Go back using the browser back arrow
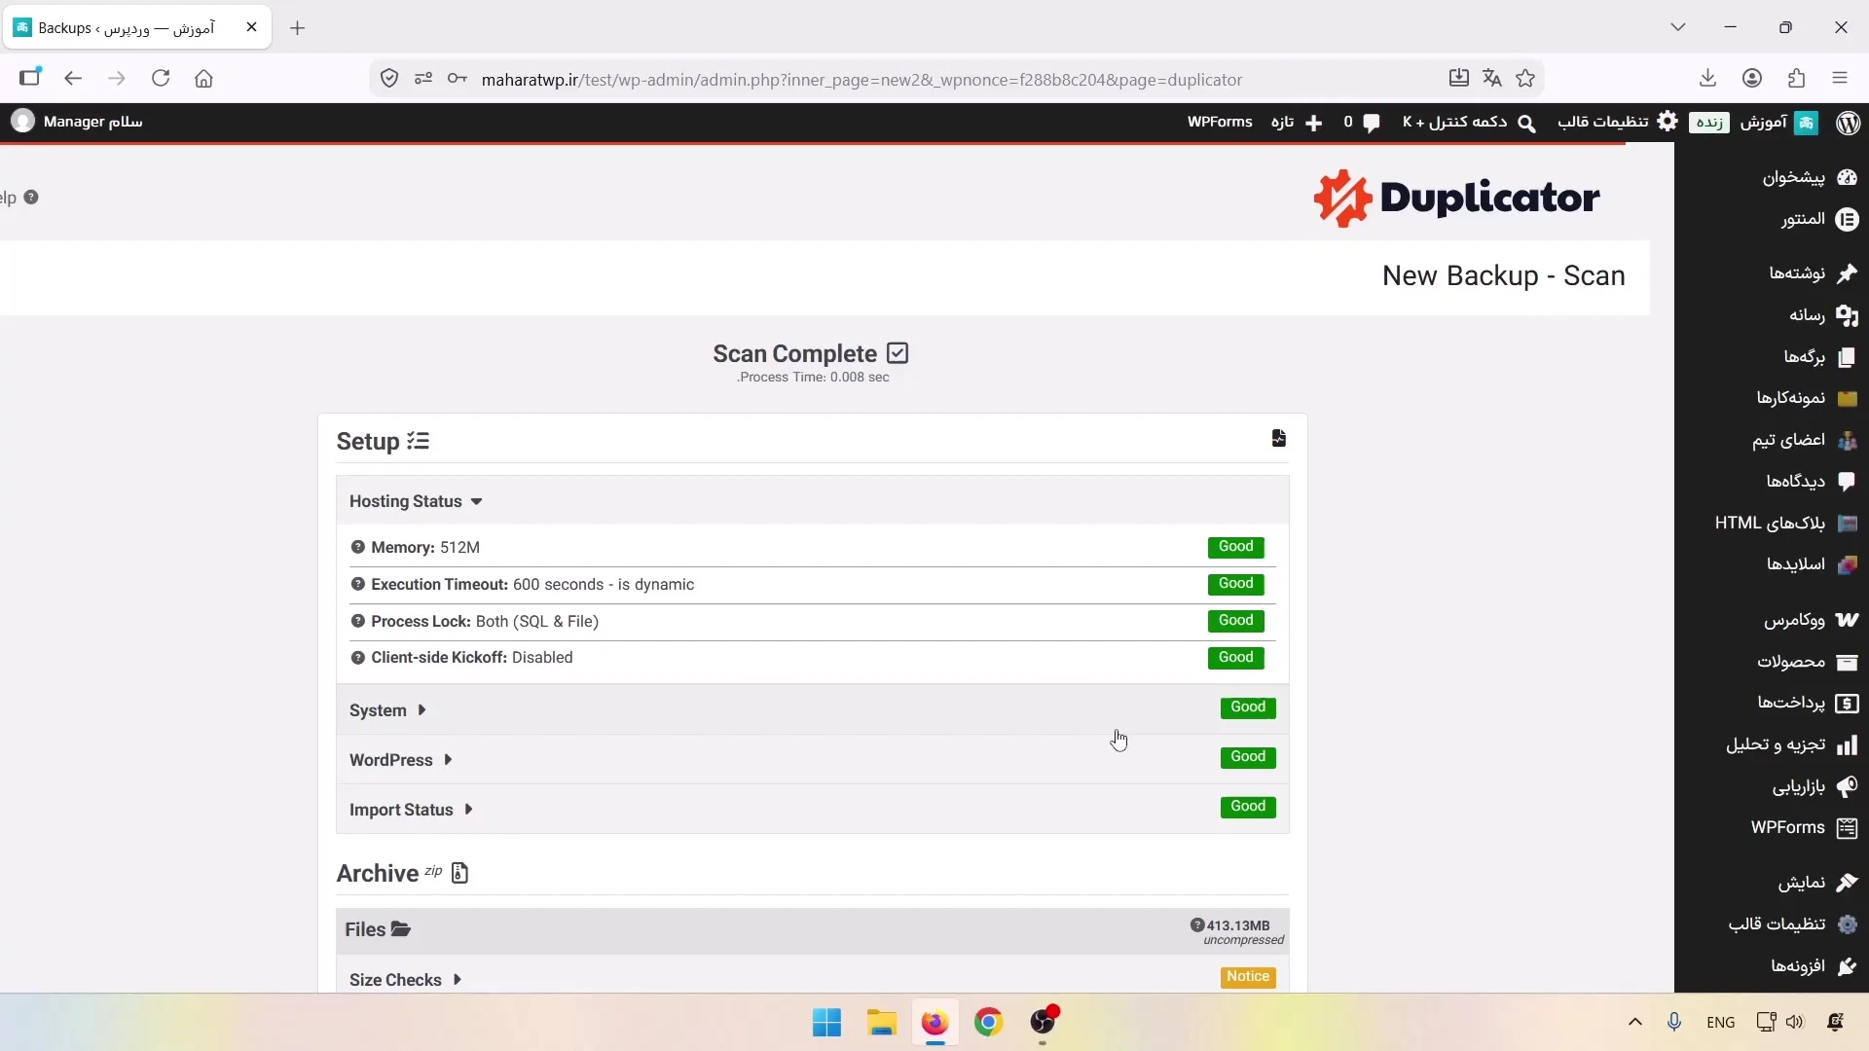The height and width of the screenshot is (1051, 1869). click(x=73, y=79)
